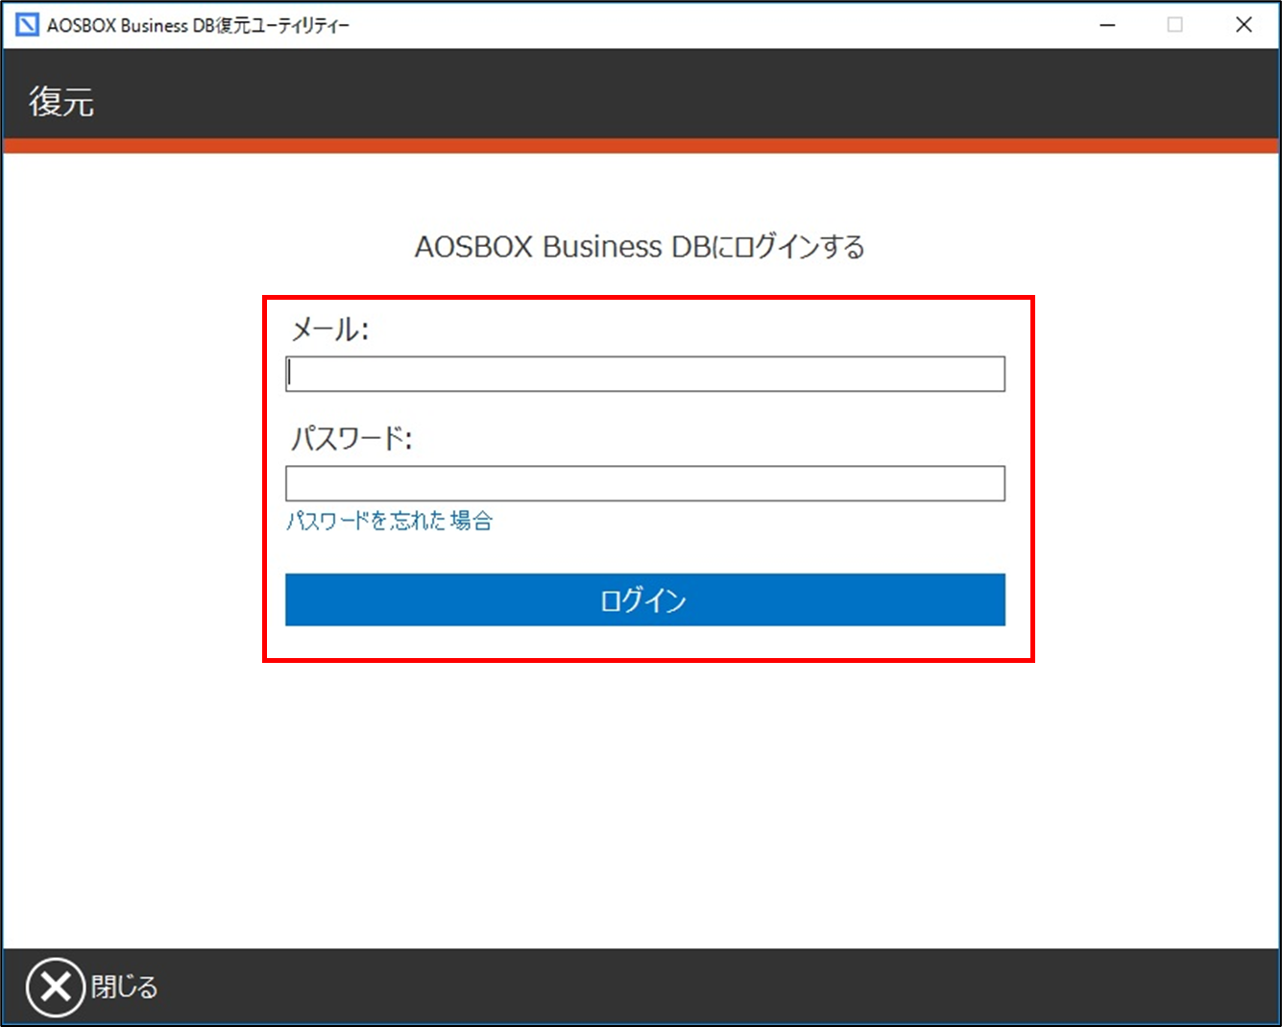1282x1027 pixels.
Task: Close the window with the title bar X
Action: (x=1244, y=25)
